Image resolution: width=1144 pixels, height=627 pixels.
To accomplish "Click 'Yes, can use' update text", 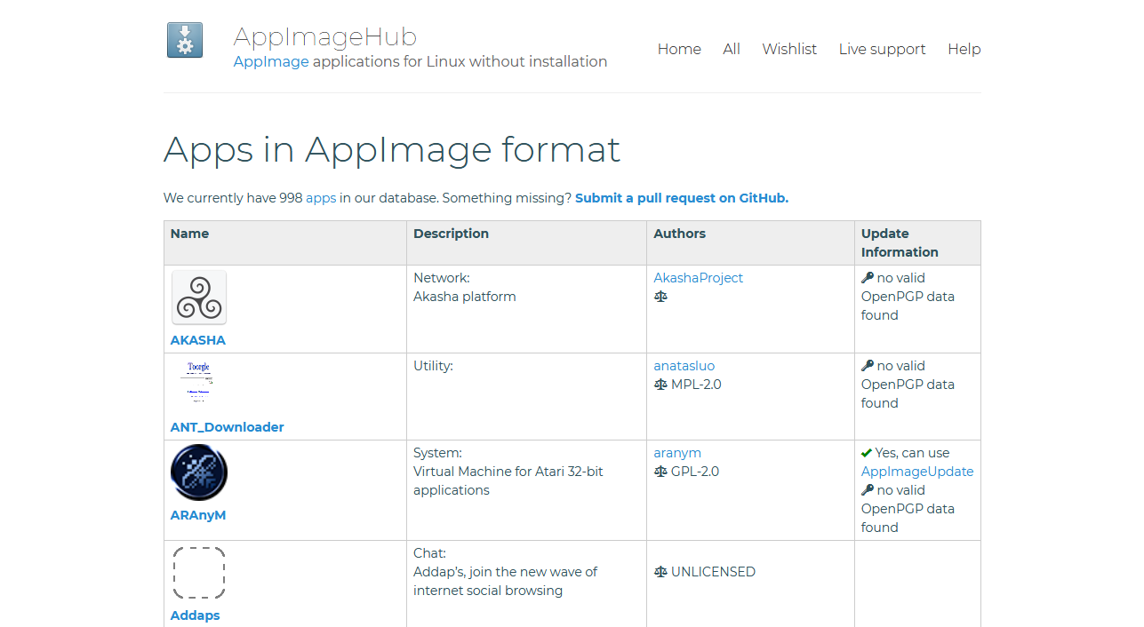I will click(x=913, y=453).
